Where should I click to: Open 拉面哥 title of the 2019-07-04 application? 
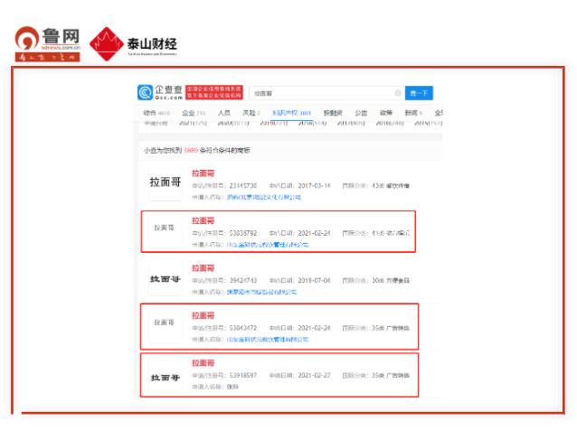coord(203,268)
